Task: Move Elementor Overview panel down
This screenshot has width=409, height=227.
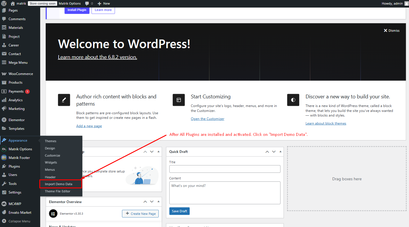Action: click(152, 202)
